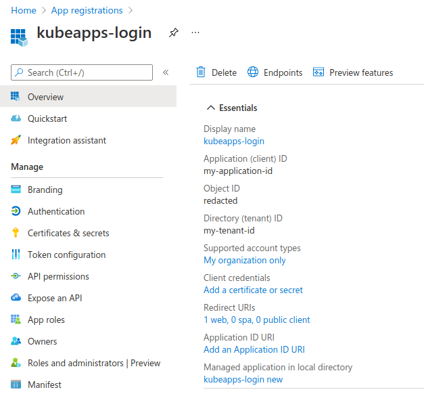Image resolution: width=424 pixels, height=394 pixels.
Task: Select the Overview menu item
Action: (88, 97)
